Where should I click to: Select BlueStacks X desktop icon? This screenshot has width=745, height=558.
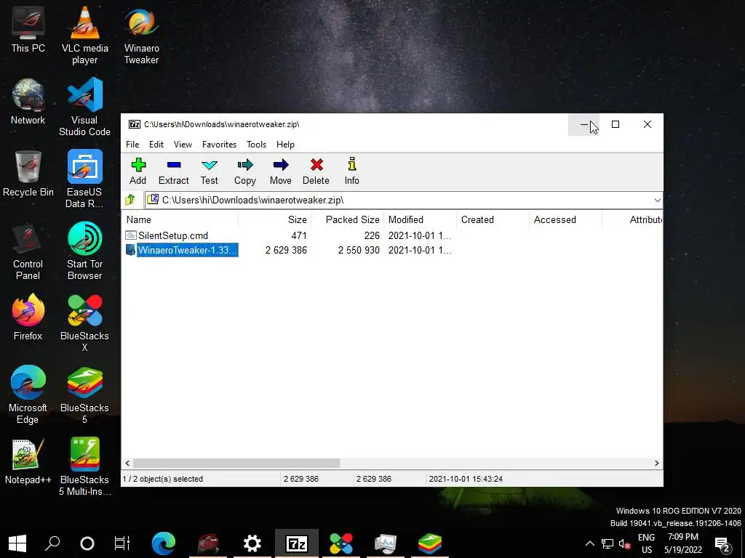click(84, 323)
